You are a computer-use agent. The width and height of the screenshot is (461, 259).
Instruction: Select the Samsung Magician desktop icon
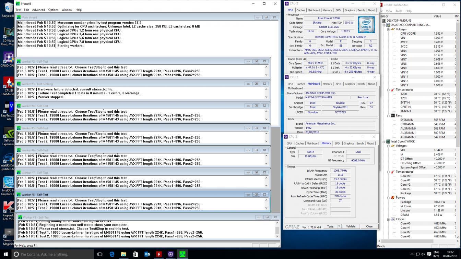(x=8, y=236)
